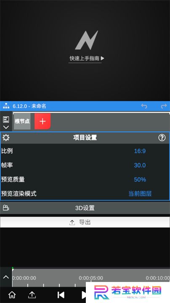The height and width of the screenshot is (303, 170).
Task: Open the help question mark icon
Action: point(162,138)
